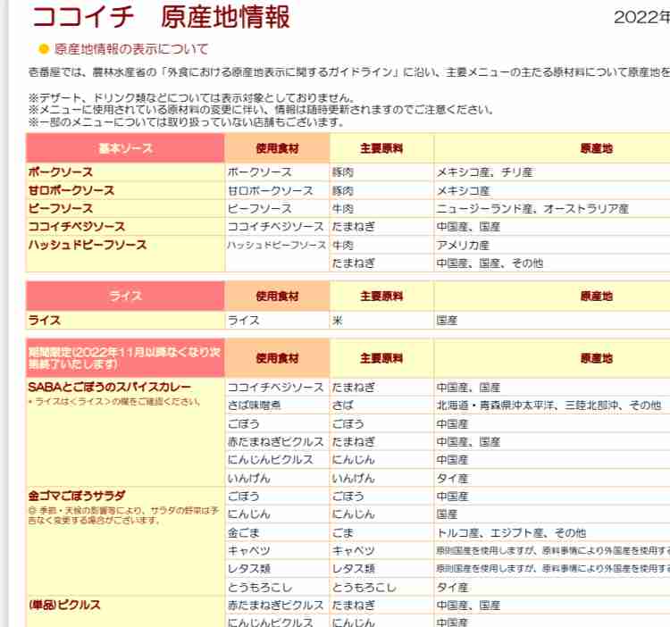The width and height of the screenshot is (670, 627).
Task: Click the 米 ingredient cell
Action: [338, 321]
